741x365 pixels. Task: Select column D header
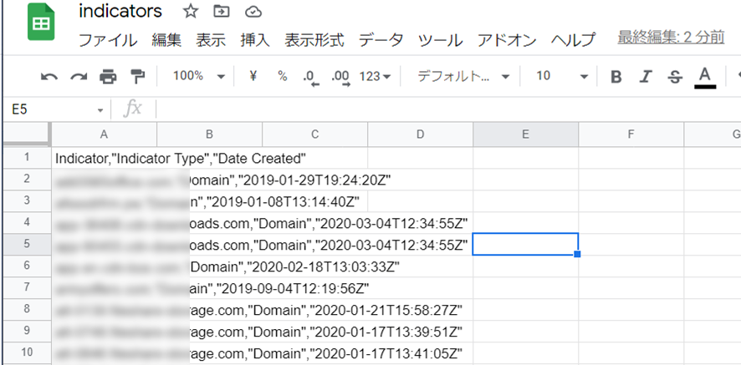421,134
